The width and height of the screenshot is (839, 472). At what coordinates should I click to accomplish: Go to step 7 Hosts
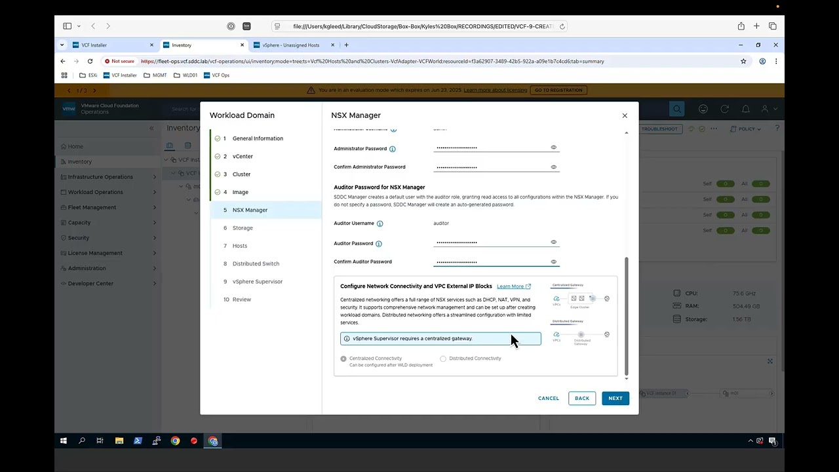pos(240,246)
